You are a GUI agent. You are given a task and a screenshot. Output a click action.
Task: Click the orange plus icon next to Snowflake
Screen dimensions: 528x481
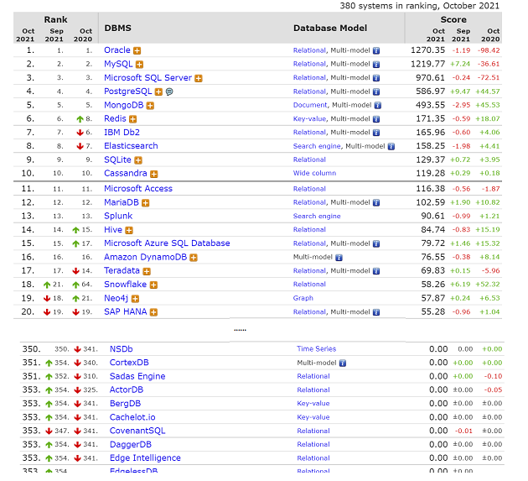point(153,285)
